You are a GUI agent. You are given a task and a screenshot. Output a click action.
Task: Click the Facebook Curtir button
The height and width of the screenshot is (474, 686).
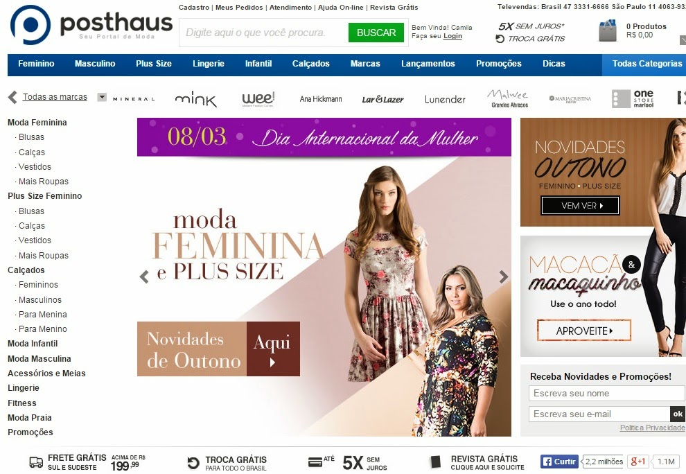click(559, 462)
